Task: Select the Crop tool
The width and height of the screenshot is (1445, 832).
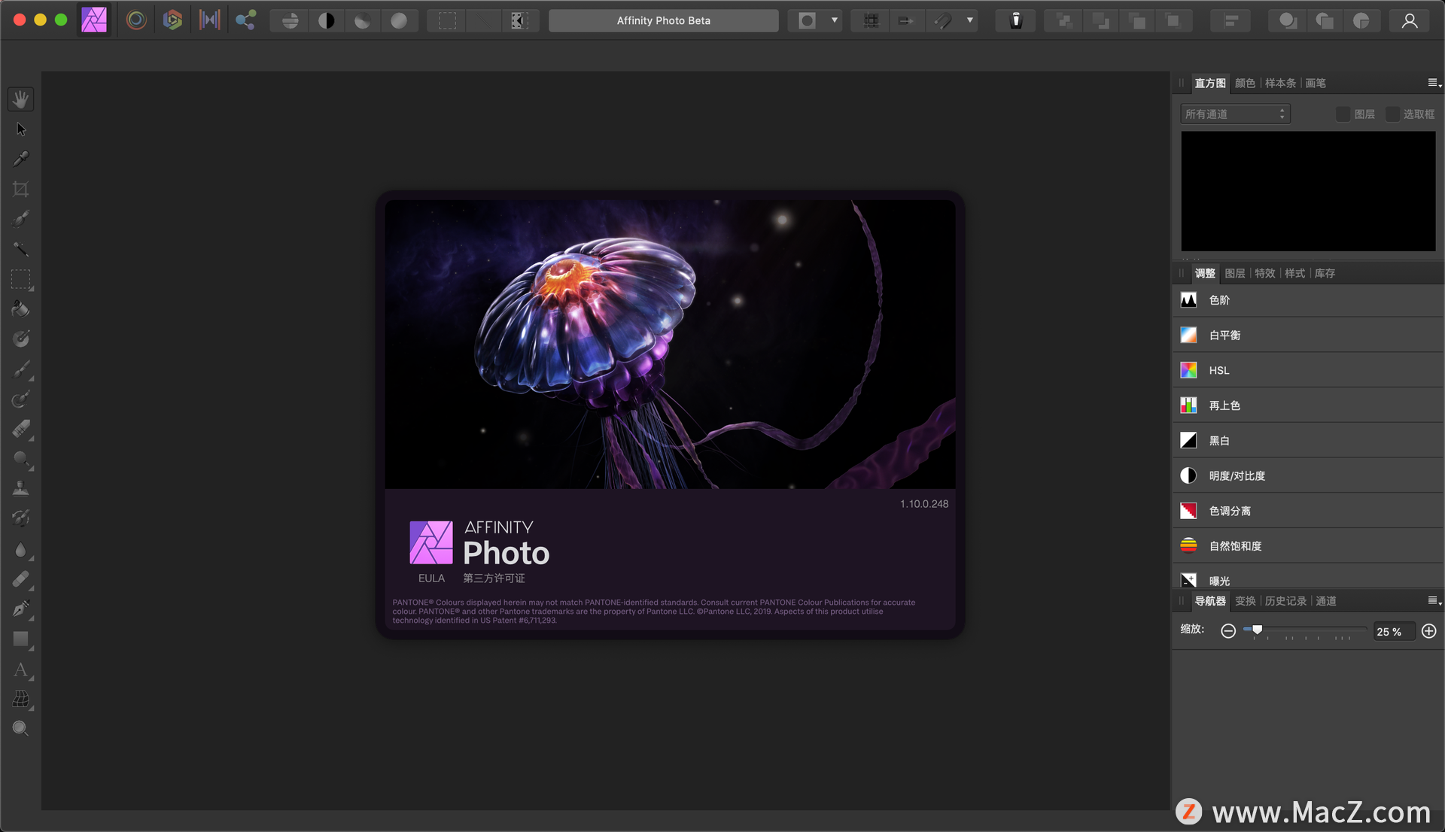Action: (21, 190)
